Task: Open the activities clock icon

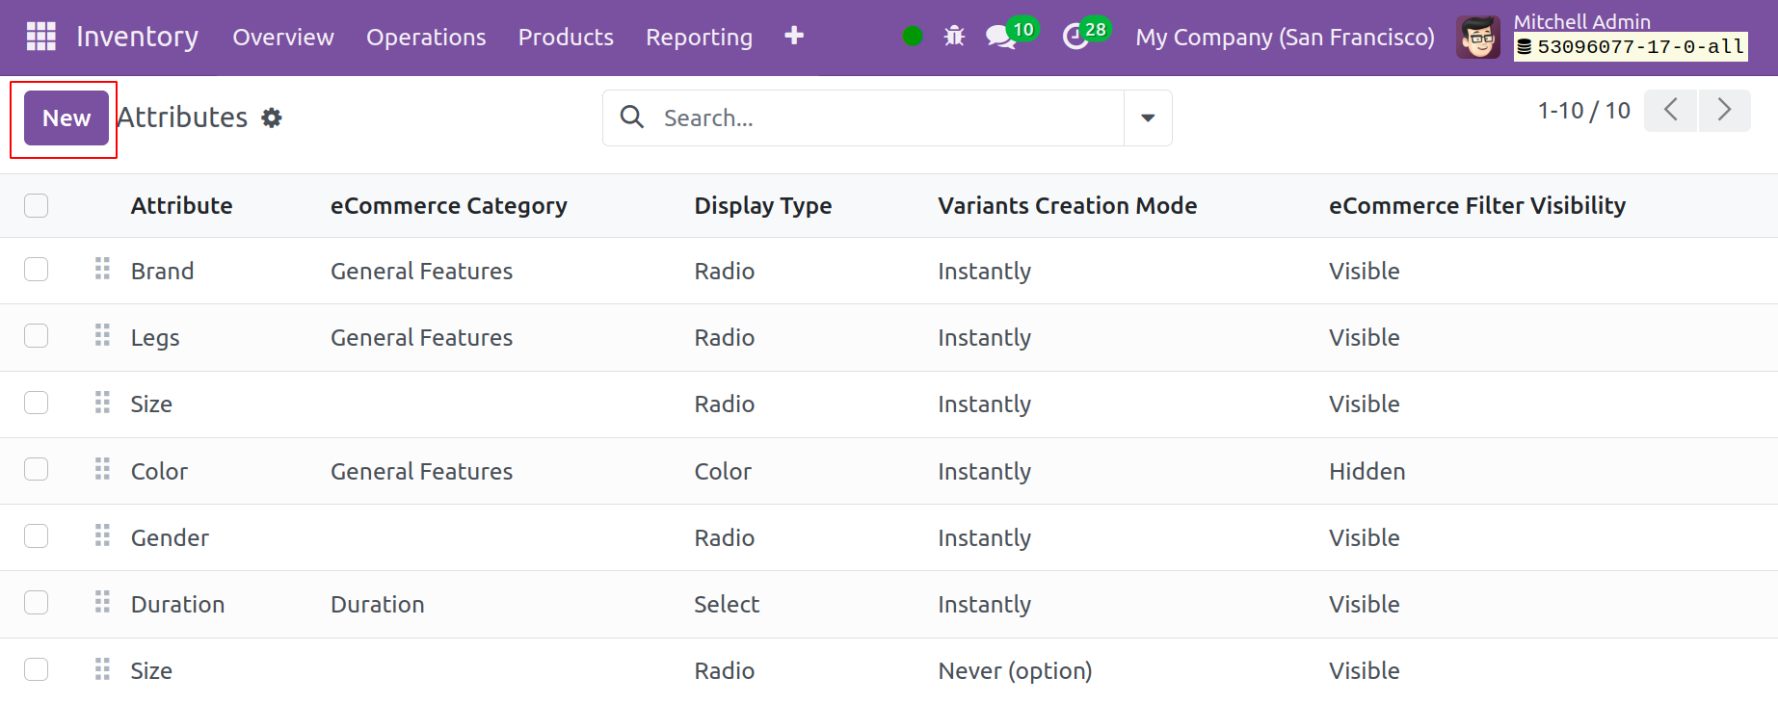Action: click(x=1075, y=38)
